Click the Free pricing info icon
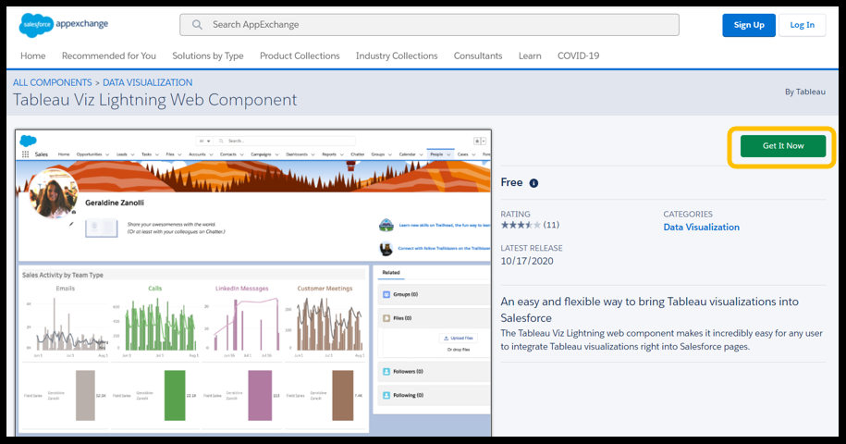Viewport: 846px width, 444px height. point(533,183)
